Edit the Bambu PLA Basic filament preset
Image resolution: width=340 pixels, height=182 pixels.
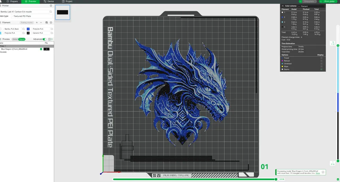point(24,29)
